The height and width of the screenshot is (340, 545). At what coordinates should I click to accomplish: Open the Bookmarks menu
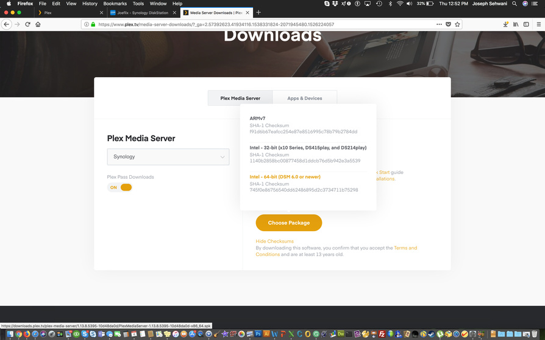point(115,4)
